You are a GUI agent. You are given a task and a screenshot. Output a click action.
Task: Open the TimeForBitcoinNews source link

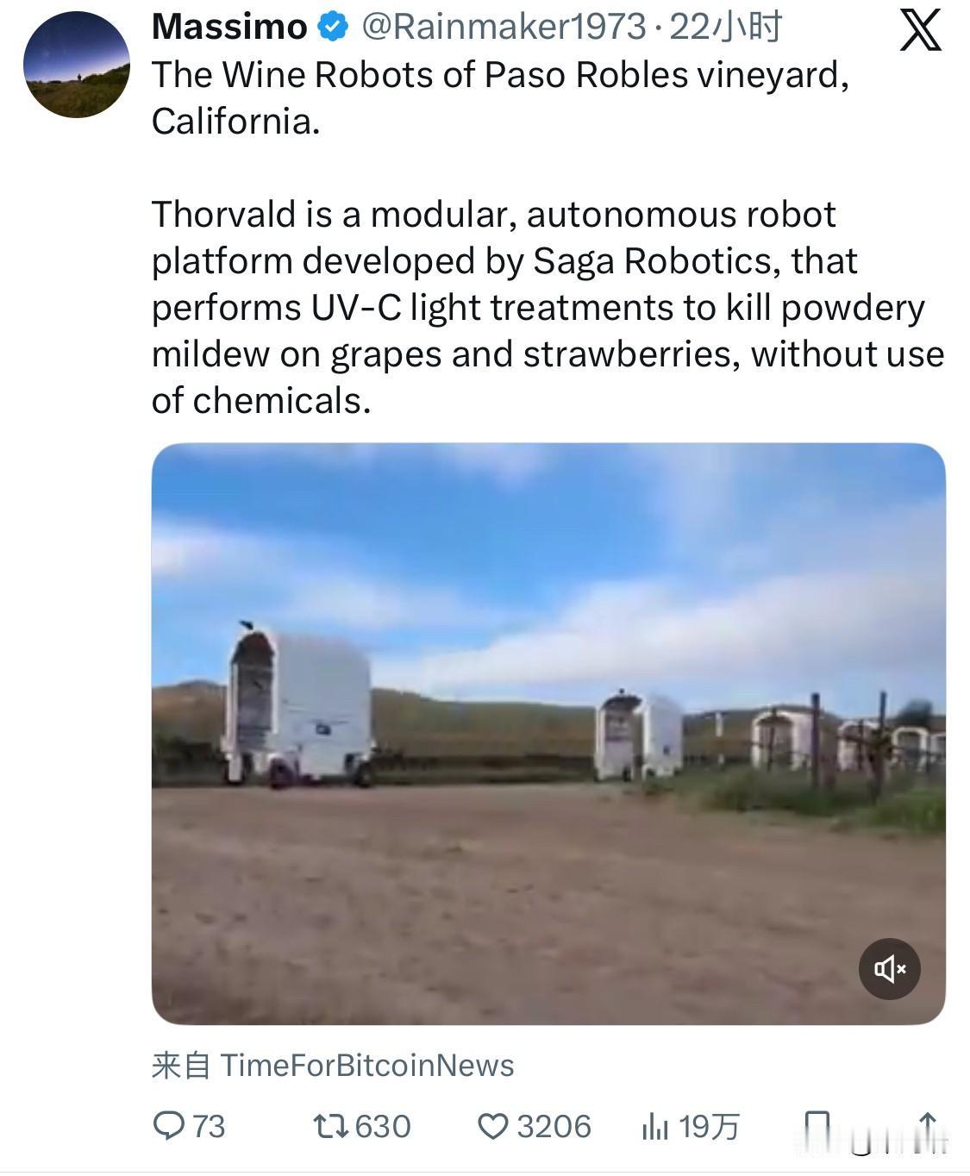[x=367, y=1066]
